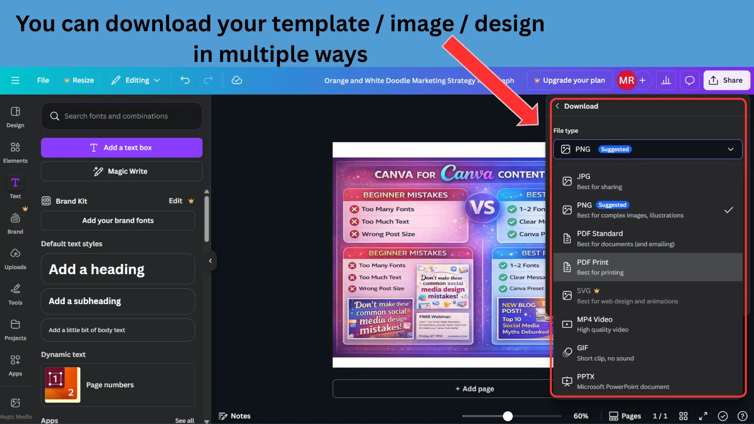Viewport: 754px width, 424px height.
Task: Open the design checker checkmark icon
Action: (723, 416)
